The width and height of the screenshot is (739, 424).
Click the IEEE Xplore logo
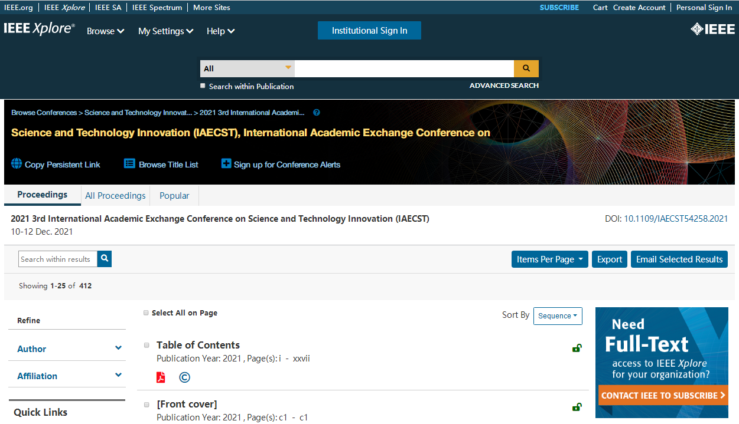pos(40,28)
